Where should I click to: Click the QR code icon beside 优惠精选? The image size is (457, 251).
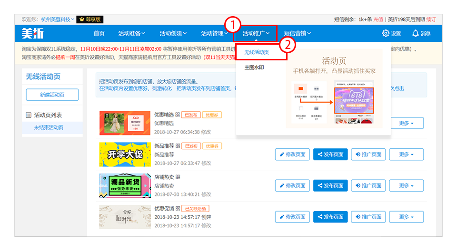178,115
